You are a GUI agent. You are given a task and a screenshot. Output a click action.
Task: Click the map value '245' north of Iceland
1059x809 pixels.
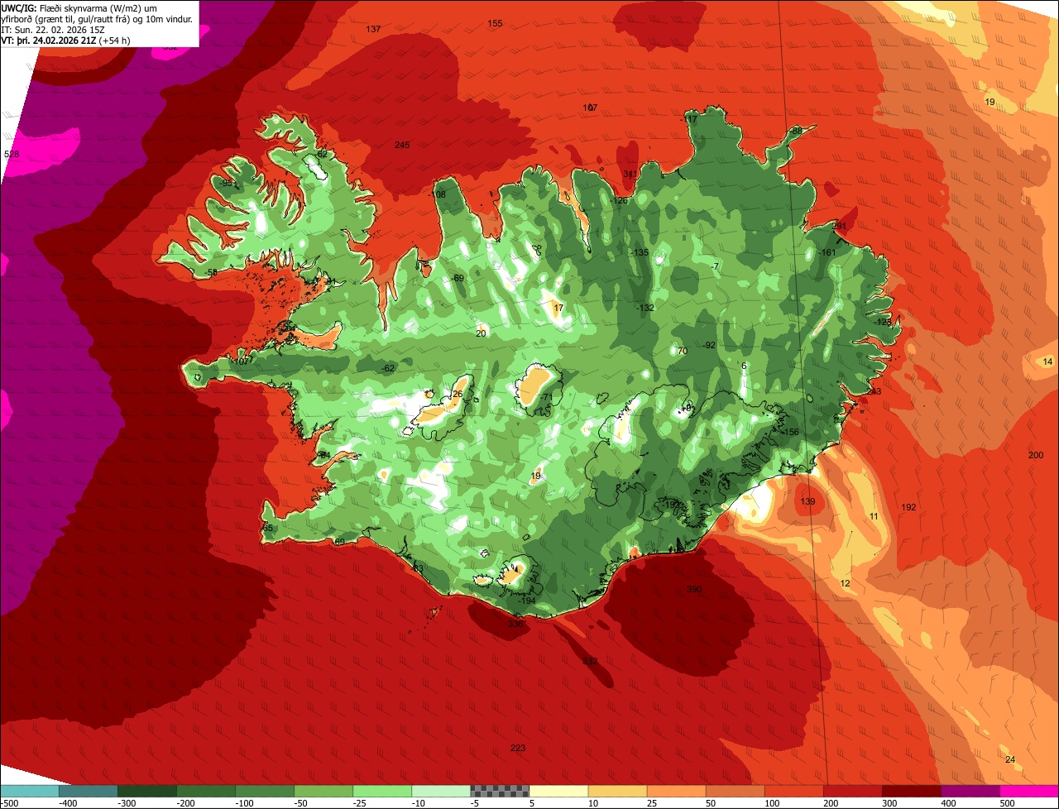click(x=402, y=146)
